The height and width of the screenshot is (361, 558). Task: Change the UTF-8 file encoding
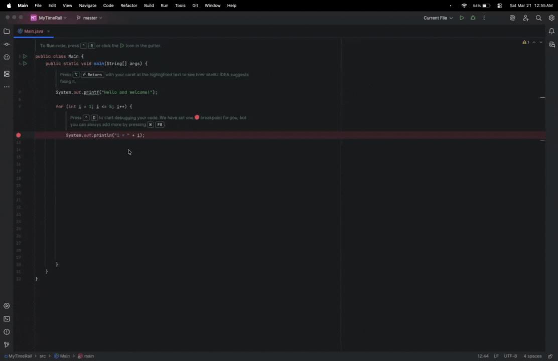(510, 356)
